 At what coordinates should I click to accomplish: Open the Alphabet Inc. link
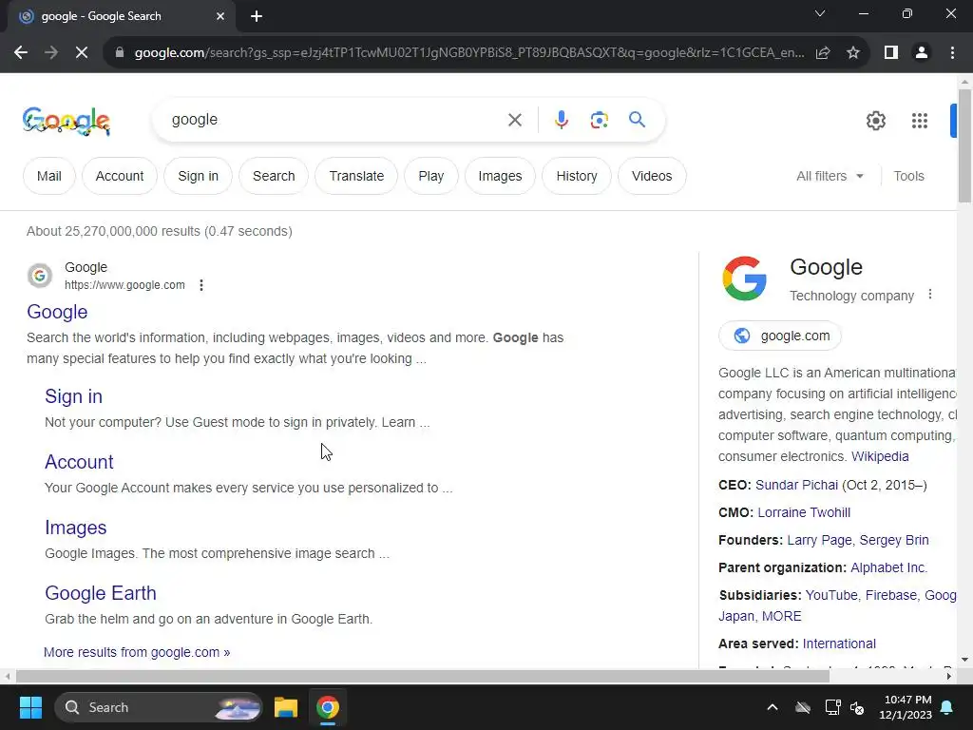pyautogui.click(x=888, y=568)
